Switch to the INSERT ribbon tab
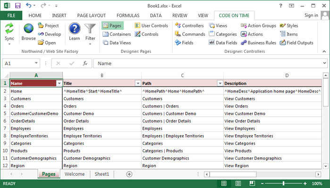 [x=59, y=16]
